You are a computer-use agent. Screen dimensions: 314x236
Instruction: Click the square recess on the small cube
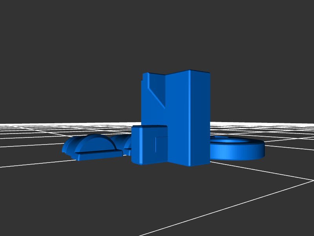[x=161, y=145]
